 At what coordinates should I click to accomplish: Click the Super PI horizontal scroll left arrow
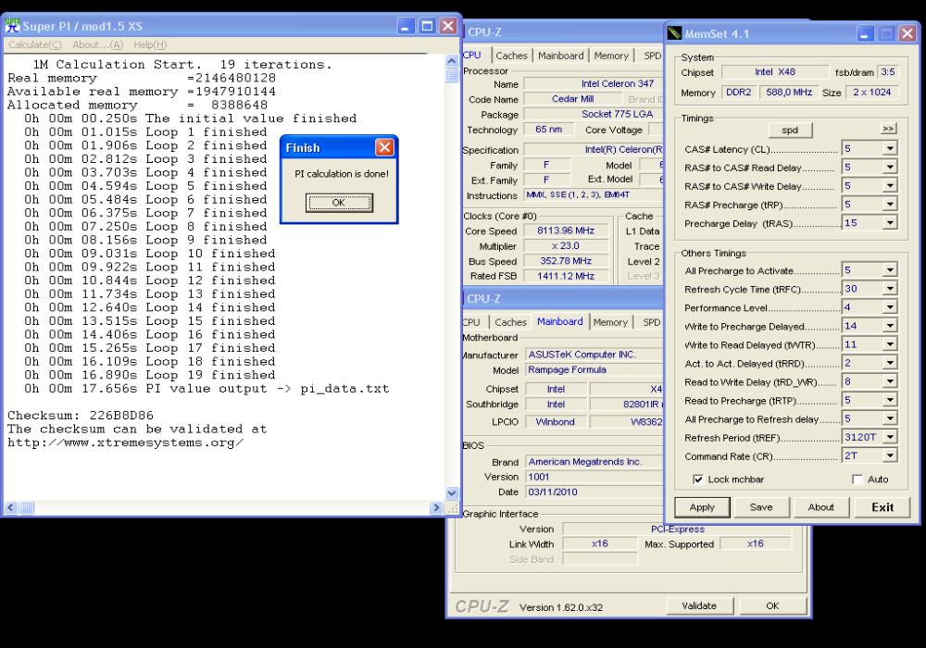pyautogui.click(x=10, y=507)
